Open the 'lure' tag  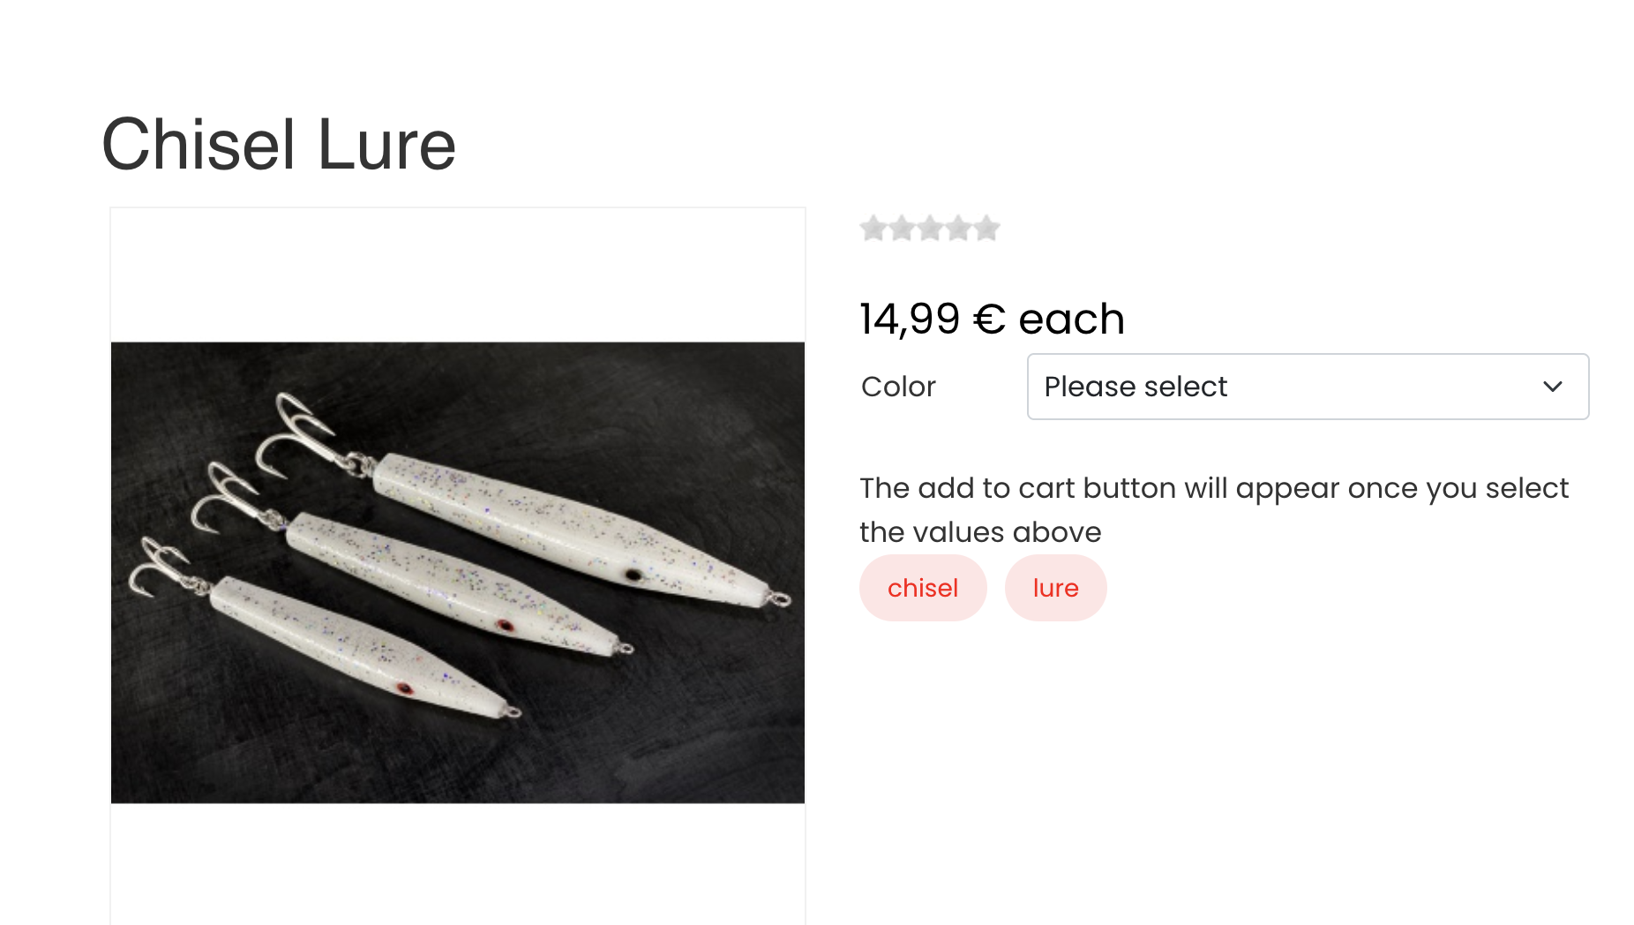click(1055, 588)
